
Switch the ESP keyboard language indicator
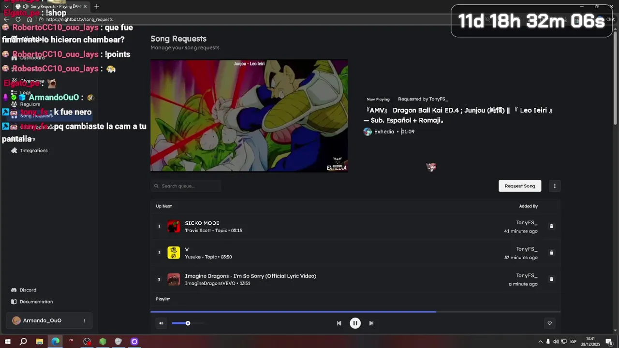click(574, 342)
